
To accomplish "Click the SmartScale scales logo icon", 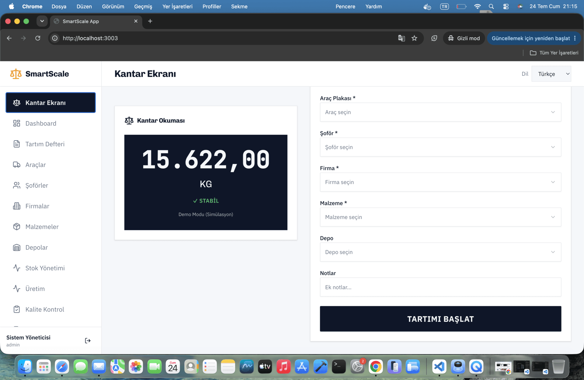I will (x=16, y=74).
